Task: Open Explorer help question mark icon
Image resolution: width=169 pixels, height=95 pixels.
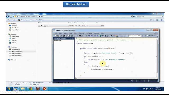Action: [x=161, y=20]
